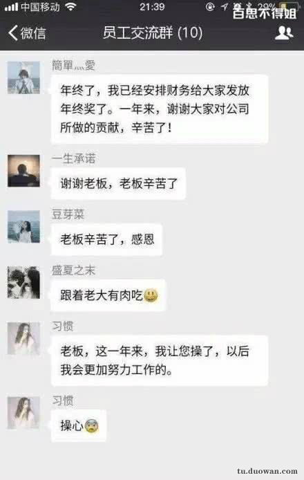Viewport: 304px width, 480px height.
Task: Tap message 老板辛苦了，感恩
Action: [x=106, y=239]
